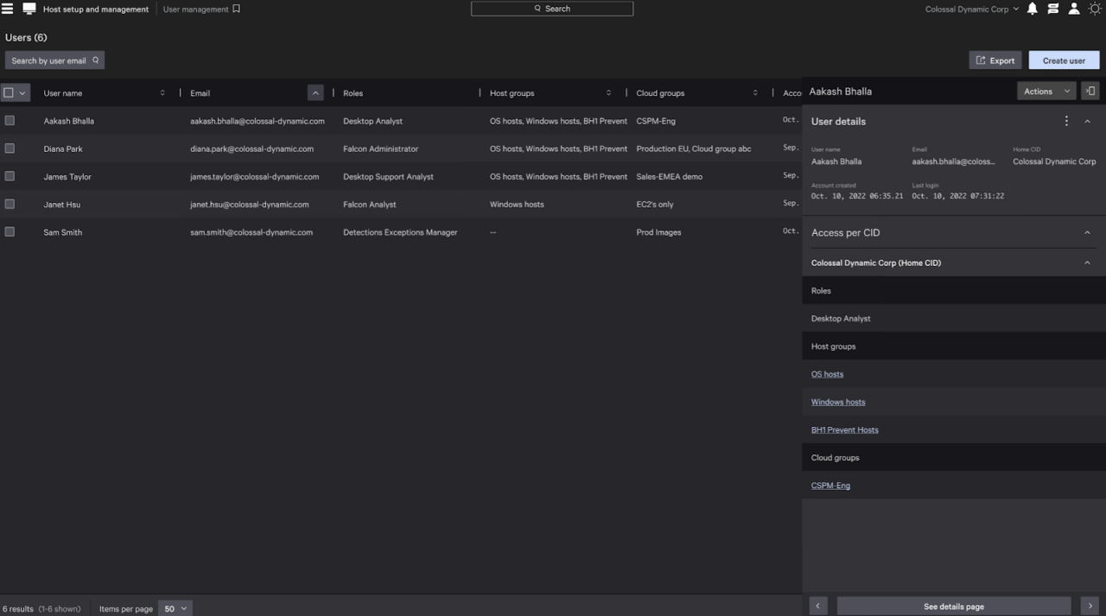The image size is (1106, 616).
Task: Go to previous user arrow
Action: (817, 606)
